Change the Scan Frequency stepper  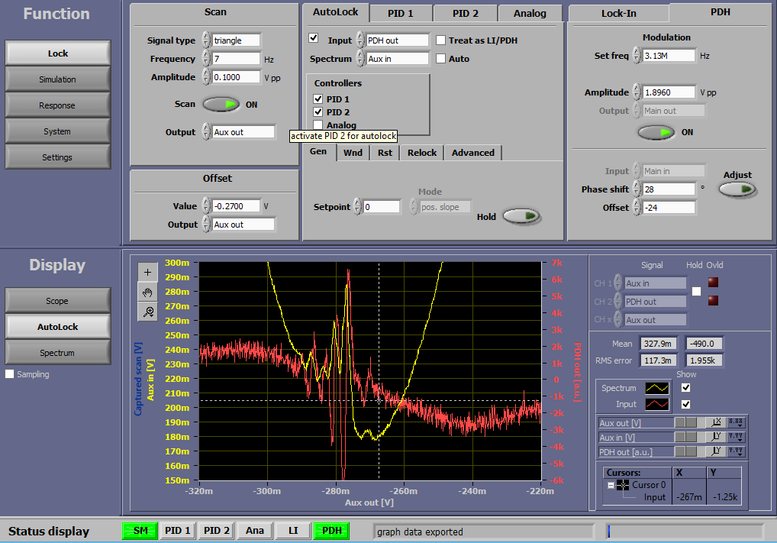[206, 59]
